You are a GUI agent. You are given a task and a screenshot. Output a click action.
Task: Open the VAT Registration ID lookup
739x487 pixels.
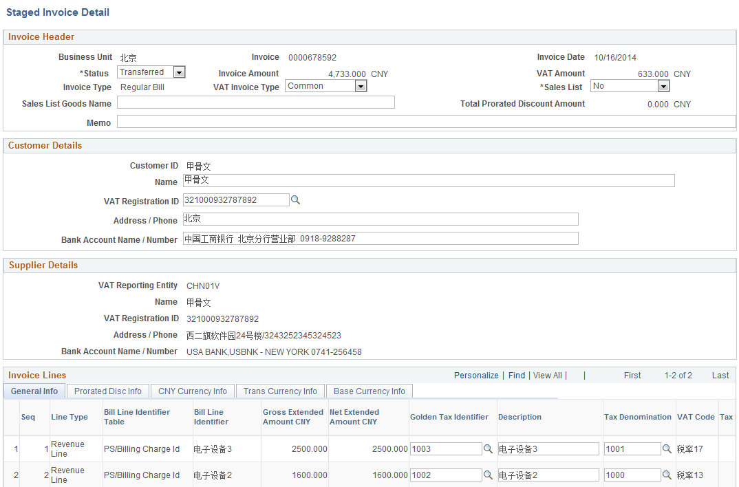tap(295, 200)
